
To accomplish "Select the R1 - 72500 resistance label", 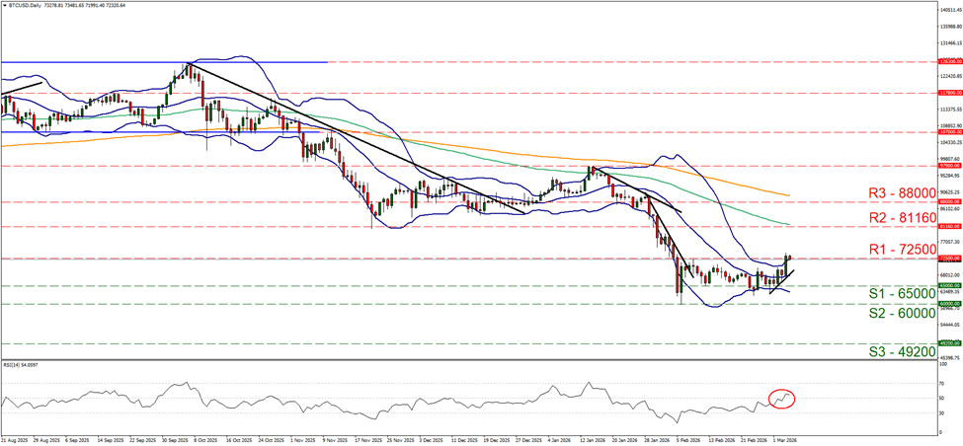I will tap(902, 250).
